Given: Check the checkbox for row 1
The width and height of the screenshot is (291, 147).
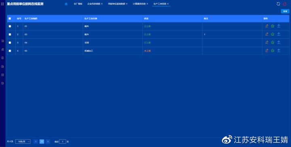Looking at the screenshot, I should pos(10,26).
